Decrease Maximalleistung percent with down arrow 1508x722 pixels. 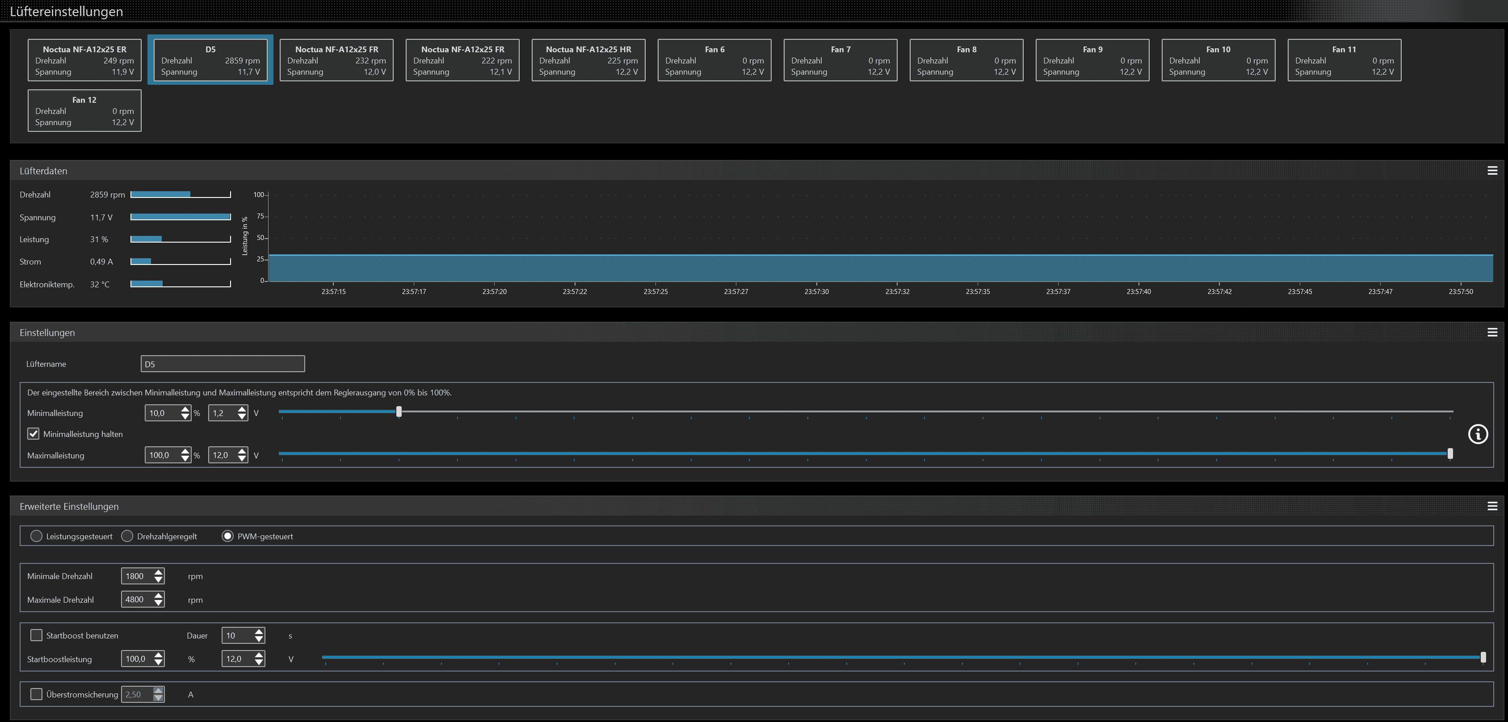pos(185,458)
